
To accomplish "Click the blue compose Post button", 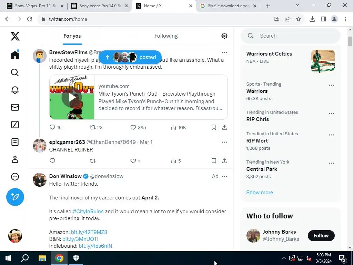I will pos(15,197).
